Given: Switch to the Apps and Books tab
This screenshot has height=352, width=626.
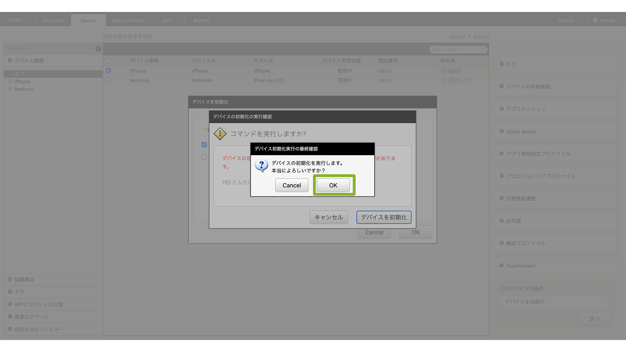Looking at the screenshot, I should click(x=127, y=20).
